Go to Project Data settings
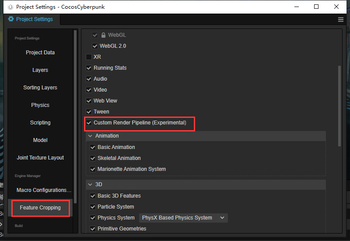 tap(40, 53)
